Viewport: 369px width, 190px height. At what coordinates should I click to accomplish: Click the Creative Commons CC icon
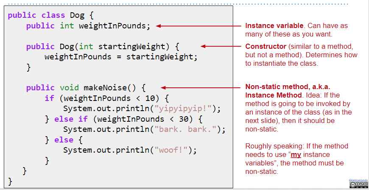(352, 184)
